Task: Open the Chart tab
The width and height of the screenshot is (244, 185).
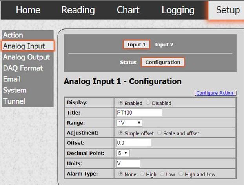Action: (x=128, y=10)
